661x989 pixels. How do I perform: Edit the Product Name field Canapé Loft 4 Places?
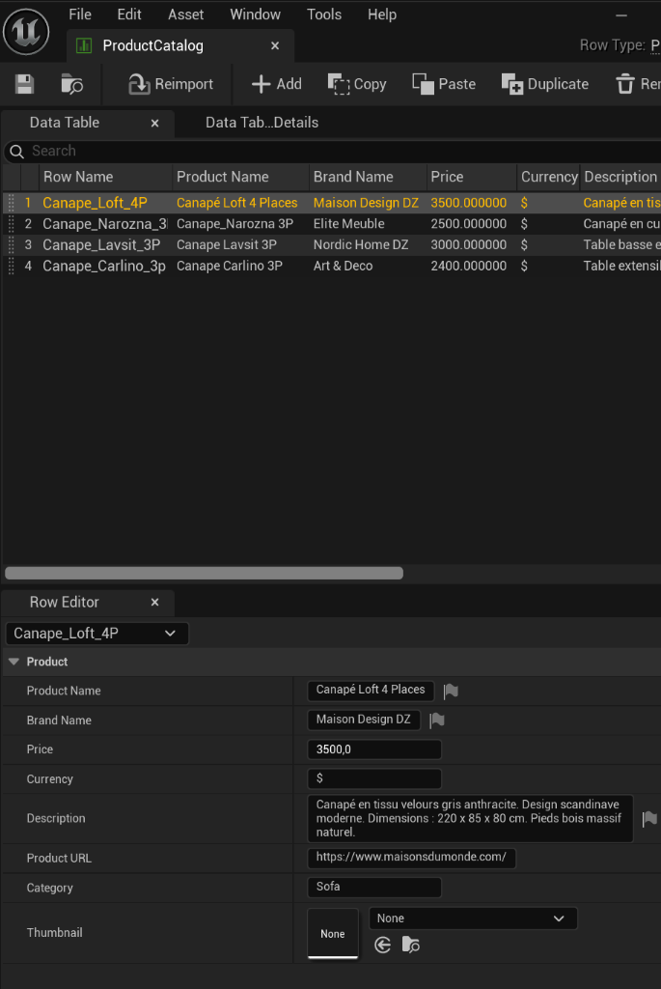(371, 690)
